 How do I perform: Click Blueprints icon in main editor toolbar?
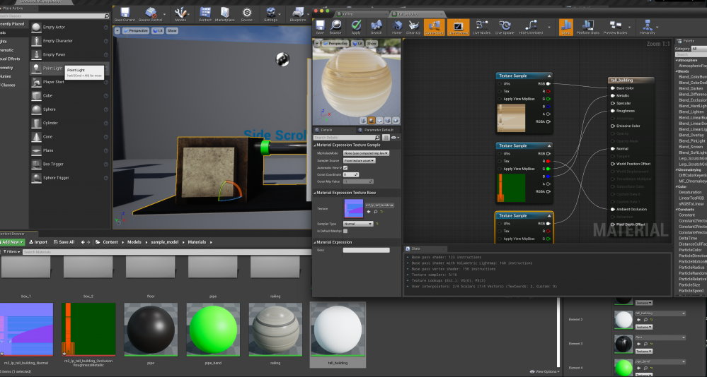pos(297,14)
